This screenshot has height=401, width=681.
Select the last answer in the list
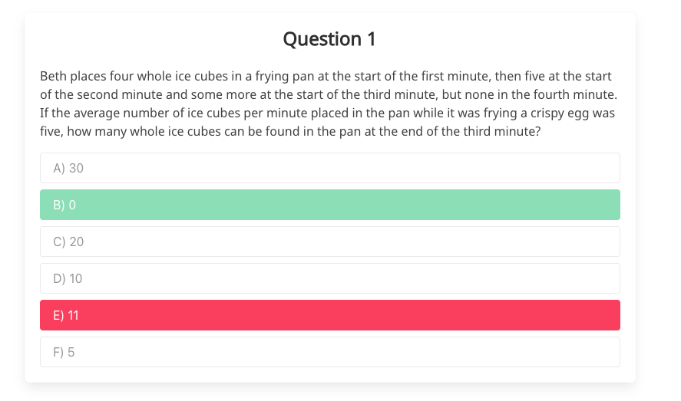tap(329, 352)
